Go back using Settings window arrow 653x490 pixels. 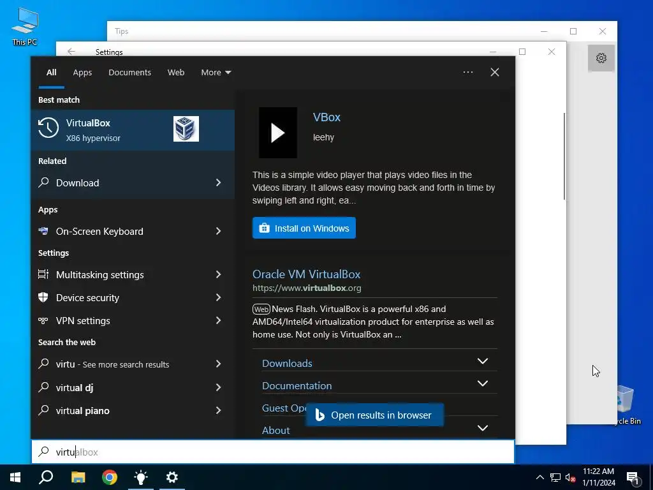(x=71, y=51)
